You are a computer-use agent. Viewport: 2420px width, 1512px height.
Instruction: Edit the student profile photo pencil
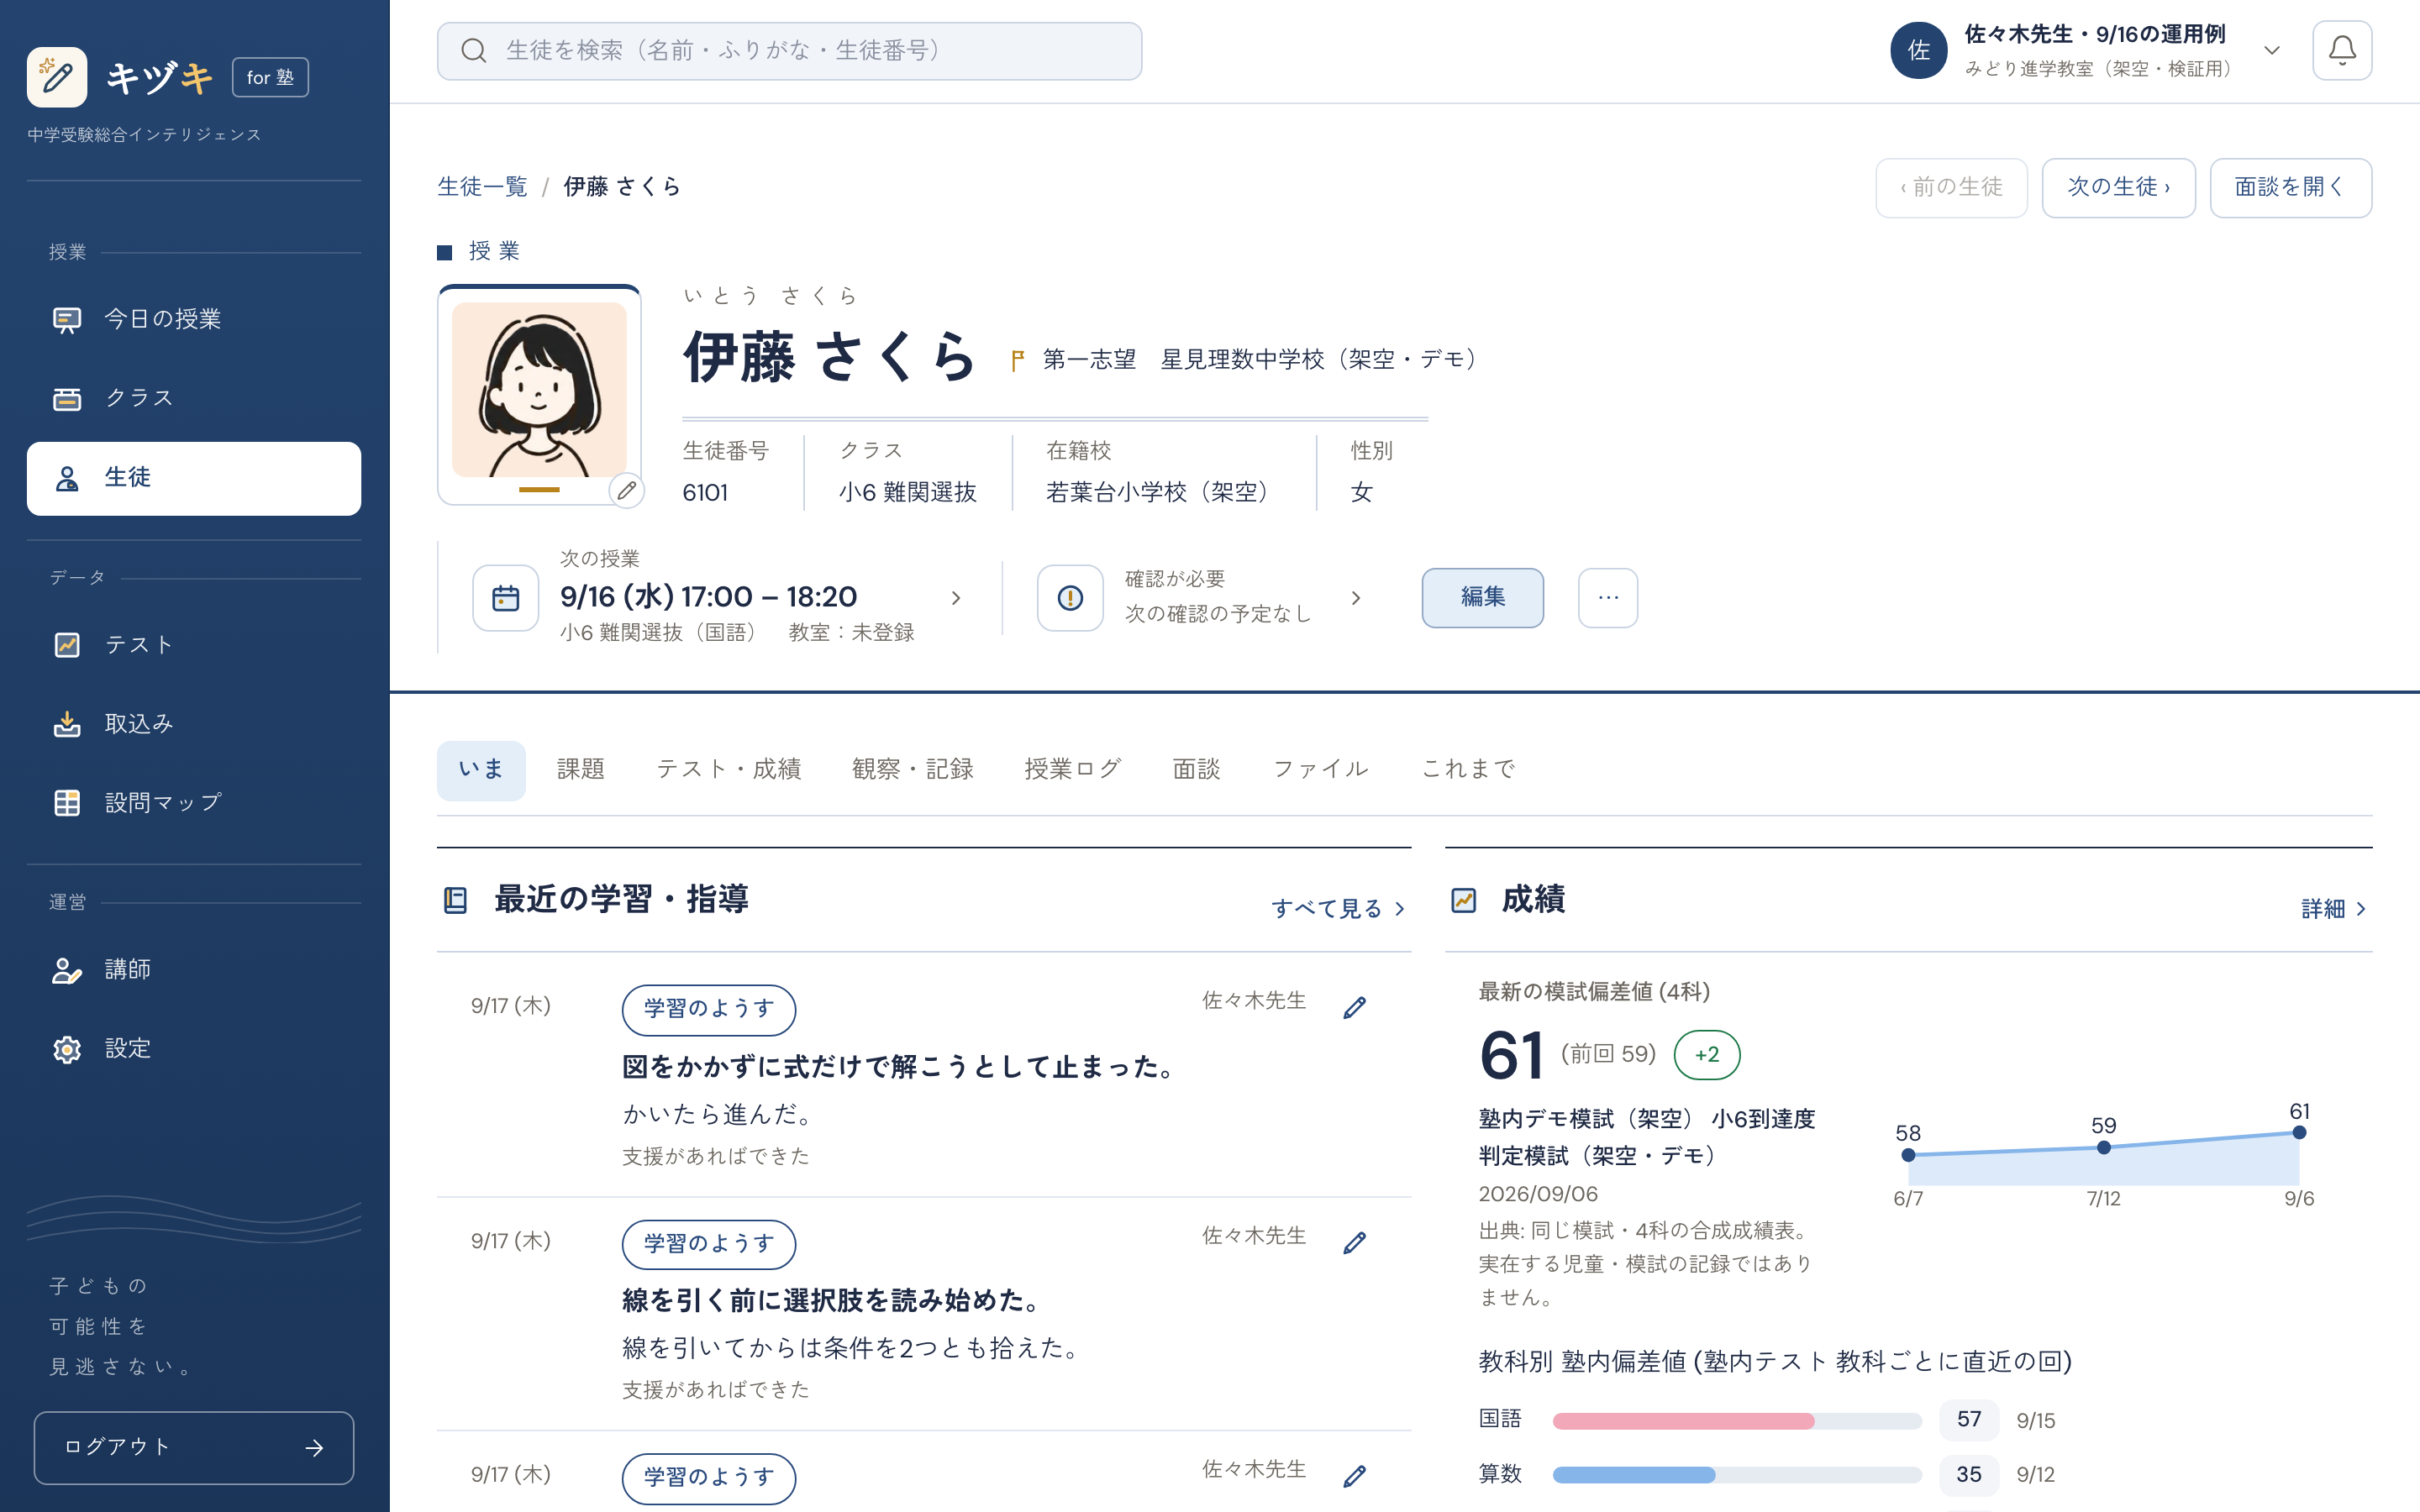pyautogui.click(x=626, y=490)
